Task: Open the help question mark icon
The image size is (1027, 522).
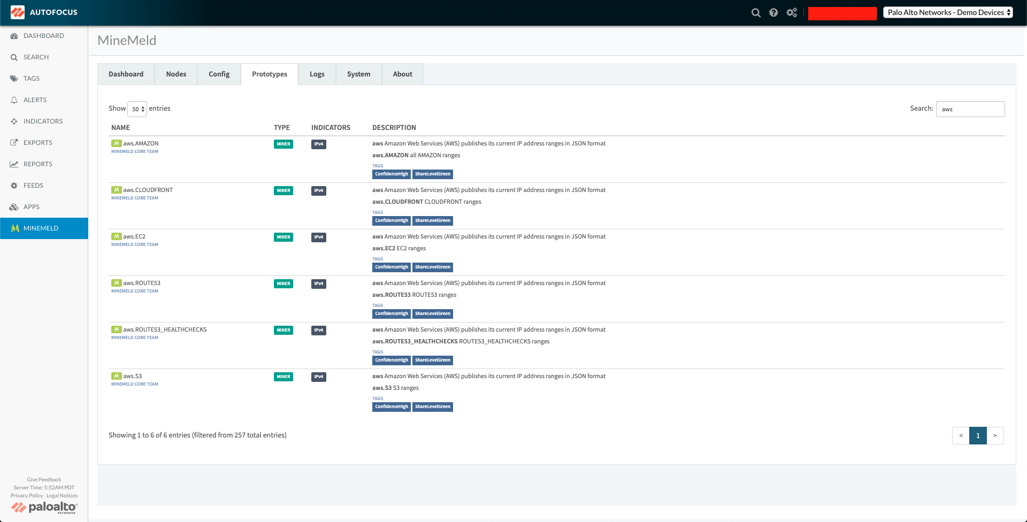Action: tap(773, 13)
